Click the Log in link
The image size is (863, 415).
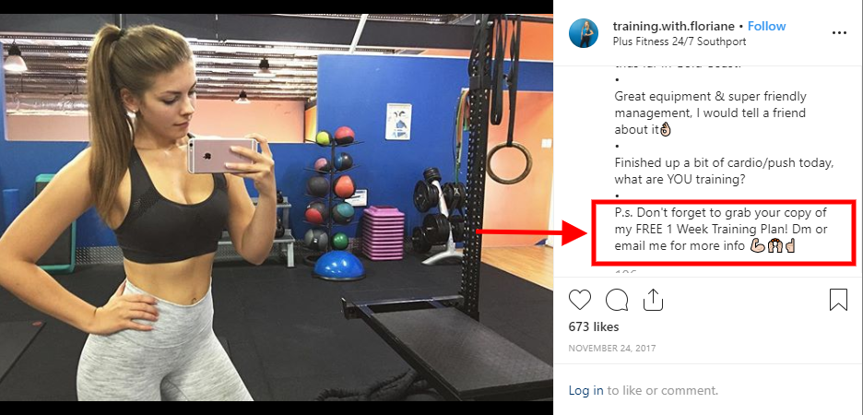[585, 391]
